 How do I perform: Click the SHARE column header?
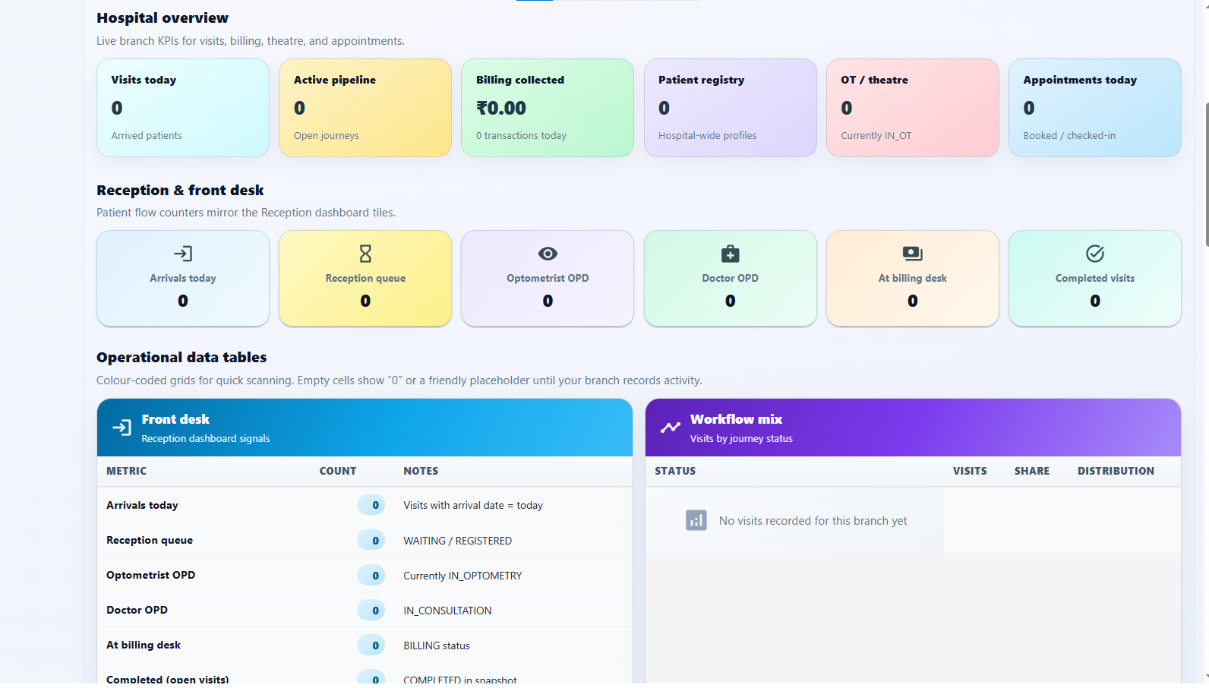click(x=1032, y=471)
